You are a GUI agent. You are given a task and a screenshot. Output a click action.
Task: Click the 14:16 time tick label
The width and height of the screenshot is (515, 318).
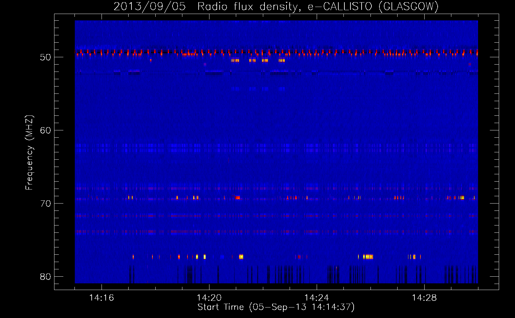tap(102, 298)
